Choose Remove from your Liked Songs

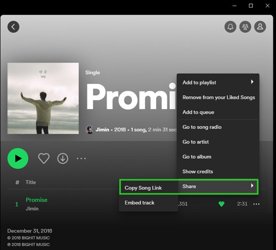click(218, 97)
